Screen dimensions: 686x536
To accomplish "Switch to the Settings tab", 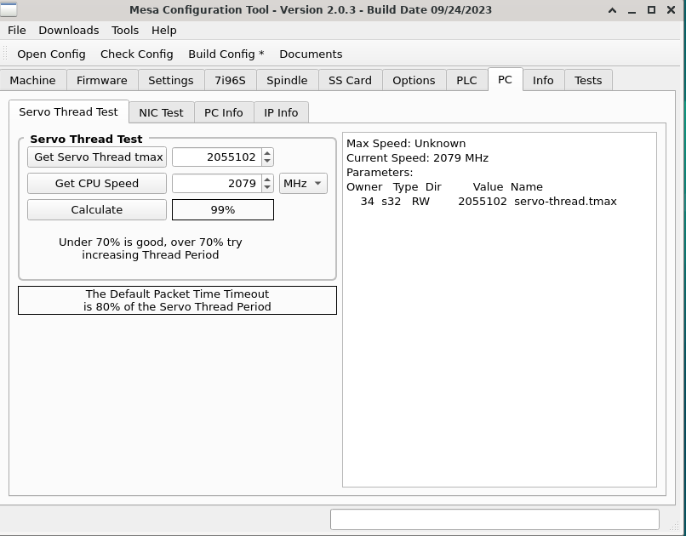I will [x=170, y=81].
